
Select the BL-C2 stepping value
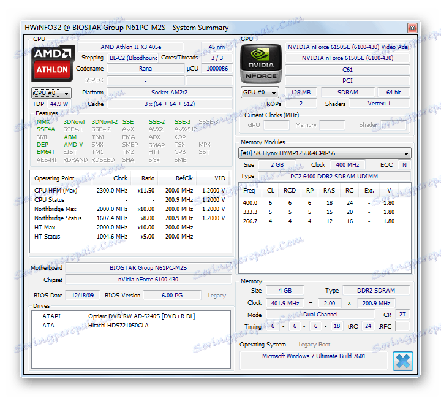pyautogui.click(x=133, y=58)
